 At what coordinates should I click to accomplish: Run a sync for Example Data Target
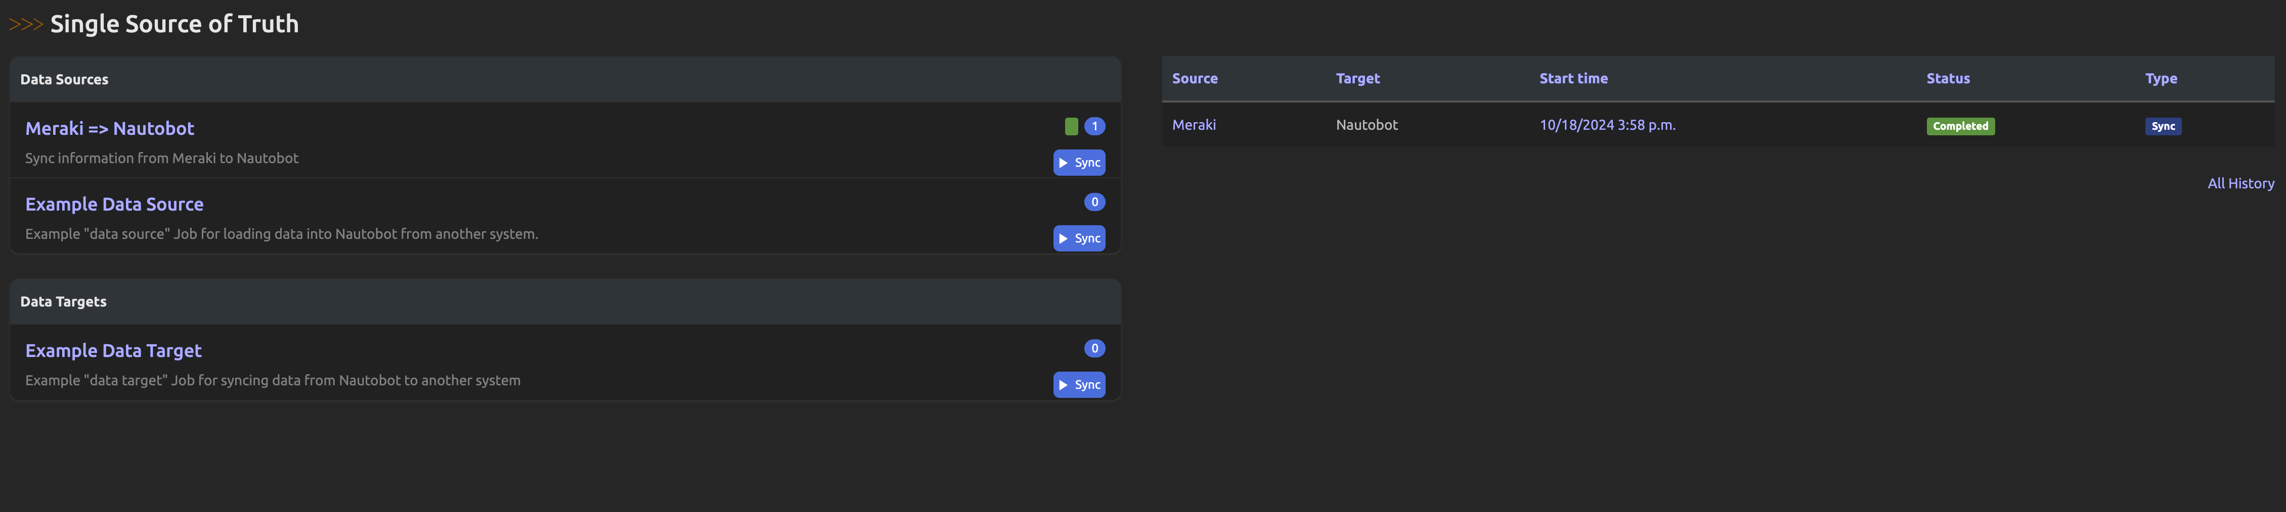[1079, 384]
